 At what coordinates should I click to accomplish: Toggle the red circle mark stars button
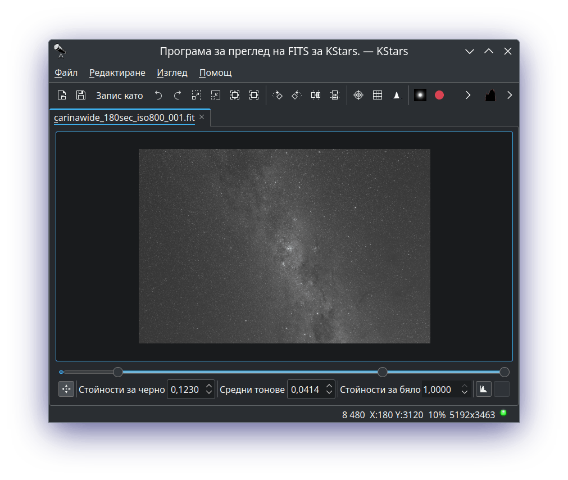[x=439, y=96]
